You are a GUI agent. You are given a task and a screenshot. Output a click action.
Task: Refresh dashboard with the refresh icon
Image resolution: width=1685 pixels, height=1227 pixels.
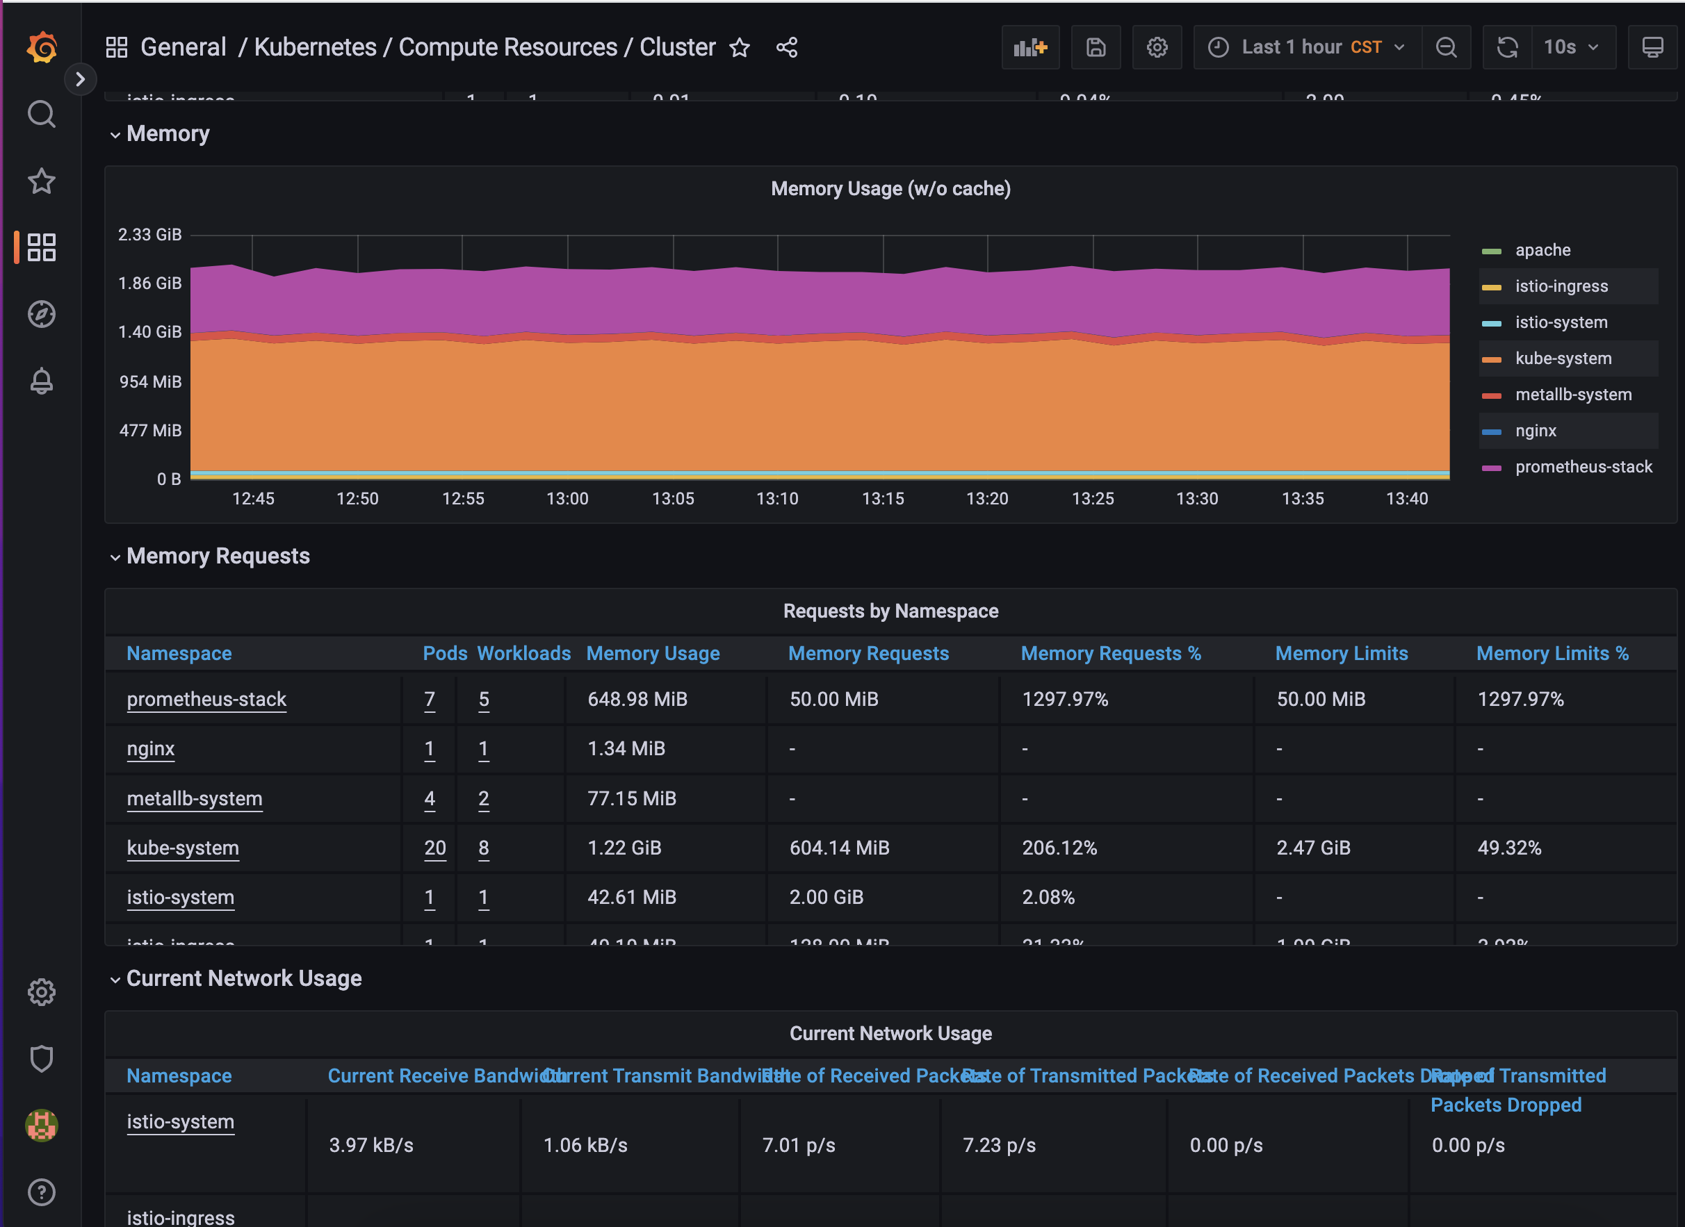1506,47
